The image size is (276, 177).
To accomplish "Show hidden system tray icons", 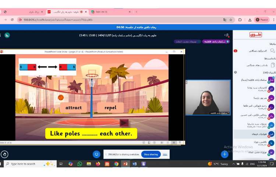I will 234,164.
